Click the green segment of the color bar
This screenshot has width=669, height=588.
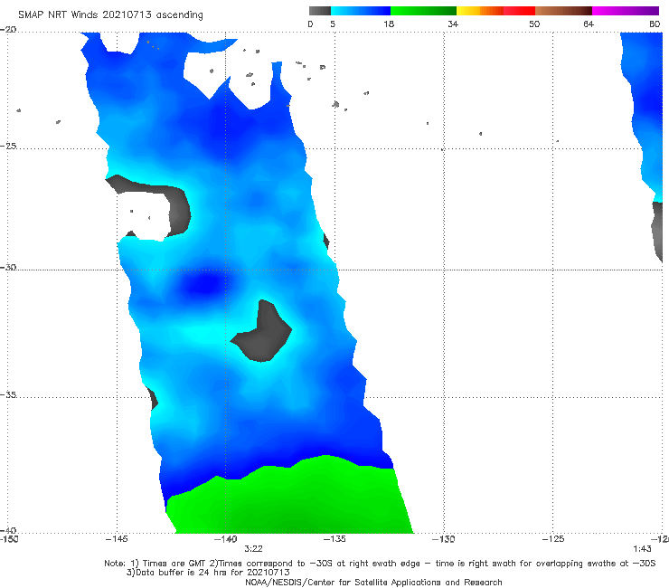423,11
